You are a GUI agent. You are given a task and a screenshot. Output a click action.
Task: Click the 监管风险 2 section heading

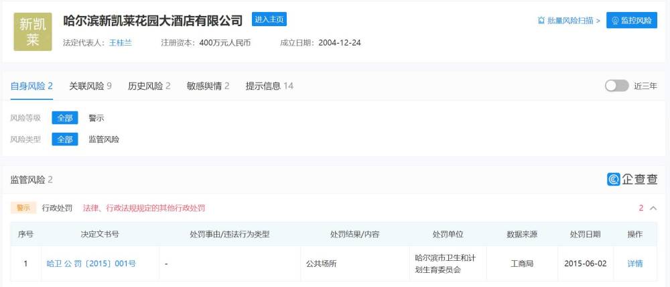pos(31,180)
